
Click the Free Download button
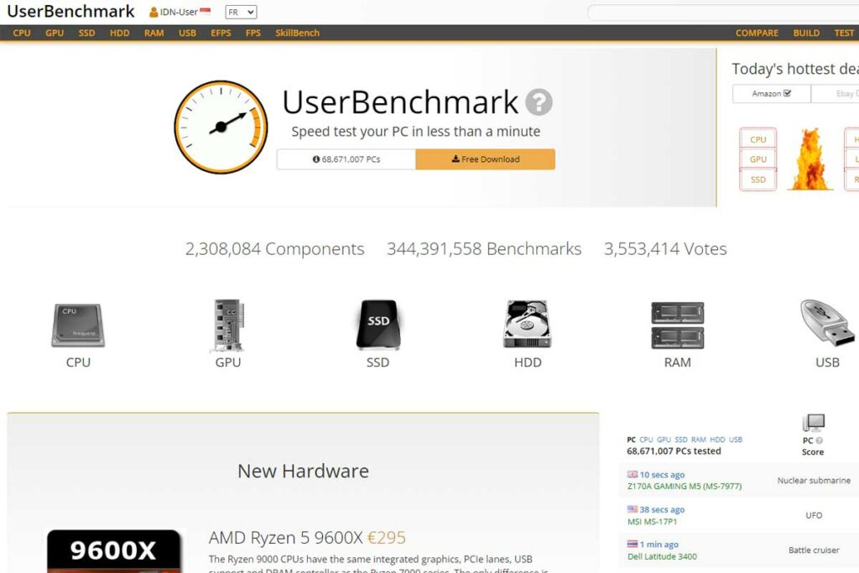(485, 159)
